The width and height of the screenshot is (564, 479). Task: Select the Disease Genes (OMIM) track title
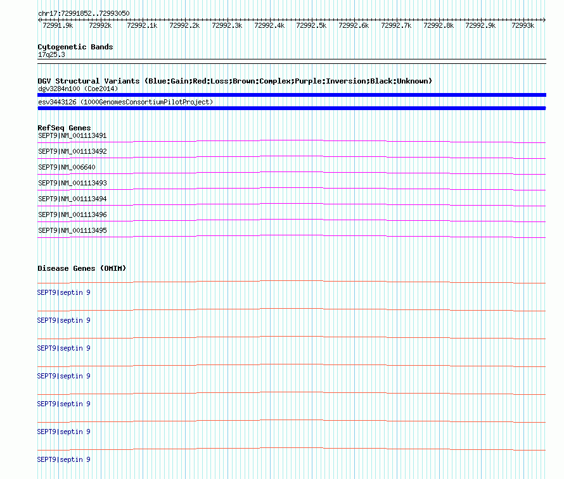[82, 268]
